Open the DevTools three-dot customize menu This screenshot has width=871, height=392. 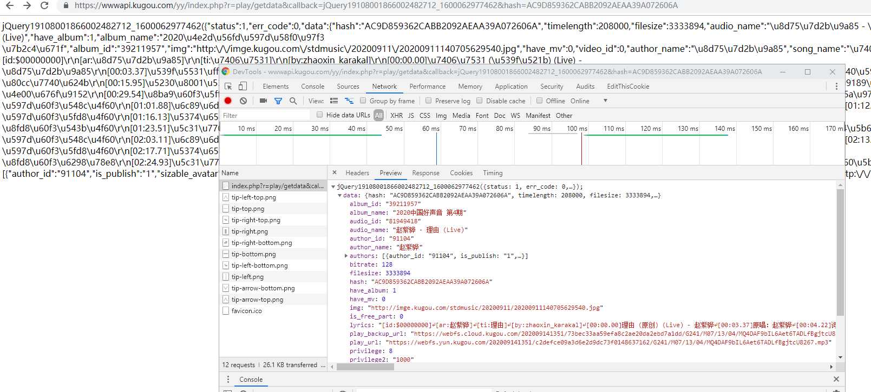click(836, 87)
